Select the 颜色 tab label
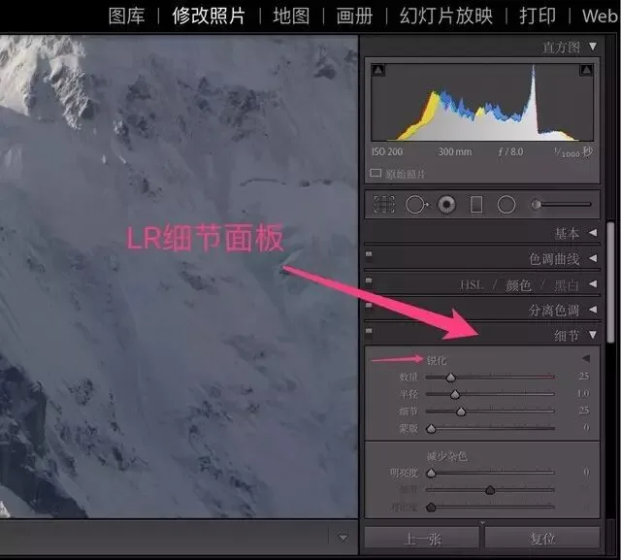Screen dimensions: 621x560 point(518,285)
